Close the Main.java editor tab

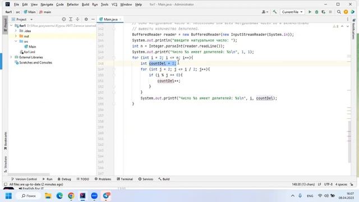point(121,20)
